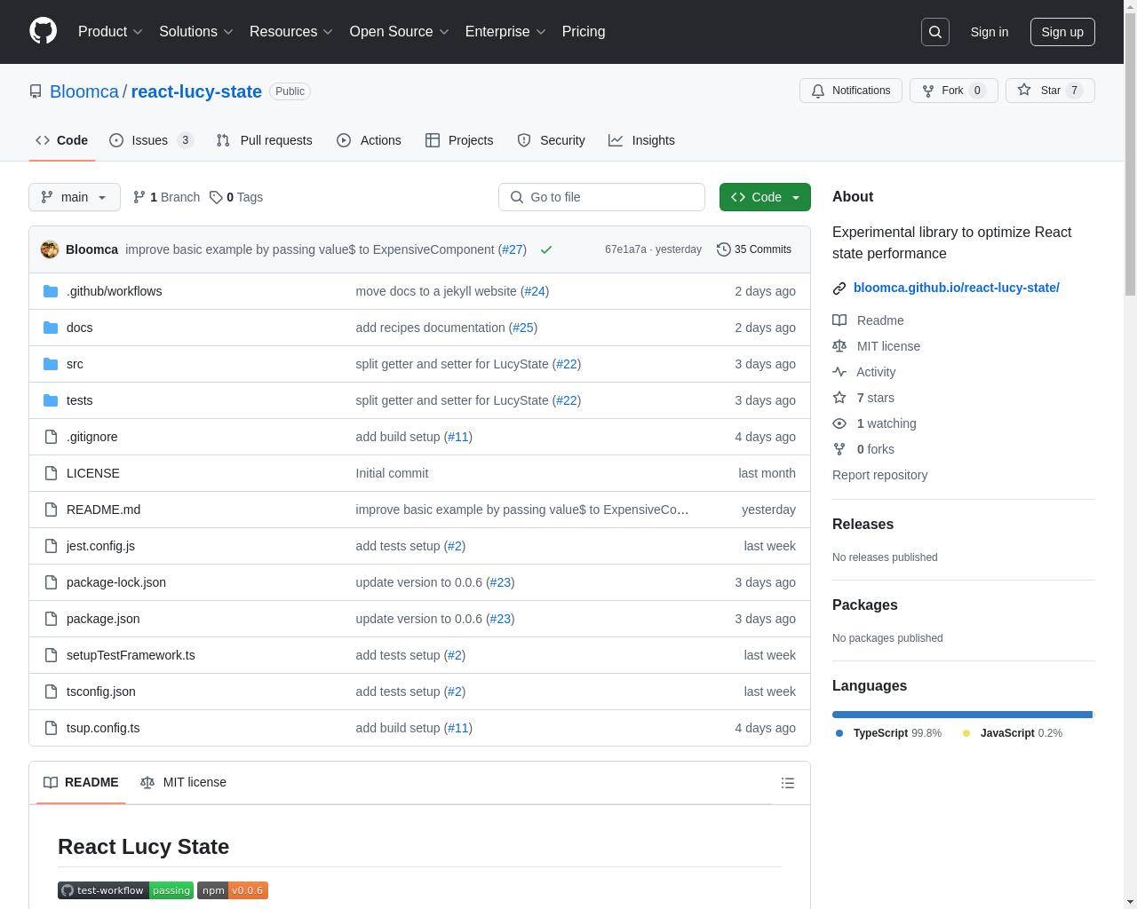
Task: Expand the Enterprise menu
Action: (x=505, y=31)
